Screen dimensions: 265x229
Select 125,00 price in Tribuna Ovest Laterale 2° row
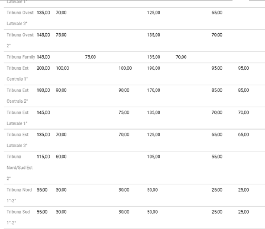coord(153,12)
